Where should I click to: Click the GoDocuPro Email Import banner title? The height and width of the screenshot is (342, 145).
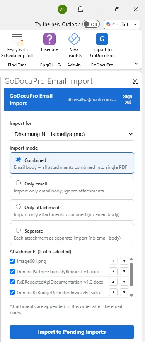click(x=31, y=99)
